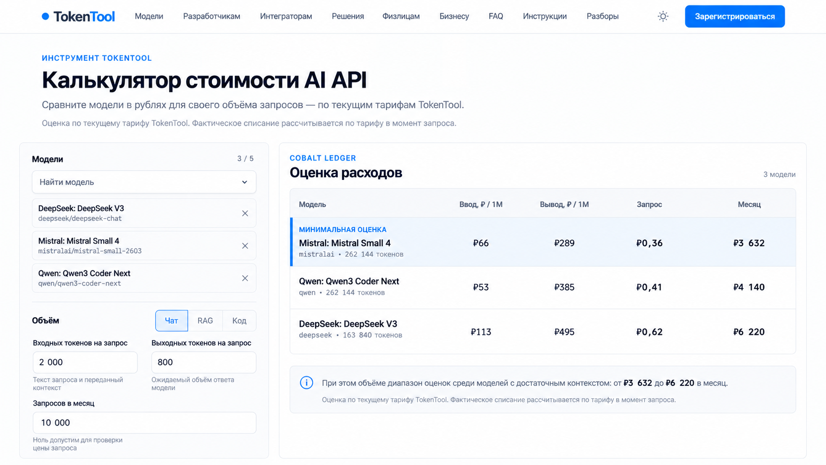Open the Интеграторам nav item
This screenshot has width=826, height=465.
tap(286, 16)
